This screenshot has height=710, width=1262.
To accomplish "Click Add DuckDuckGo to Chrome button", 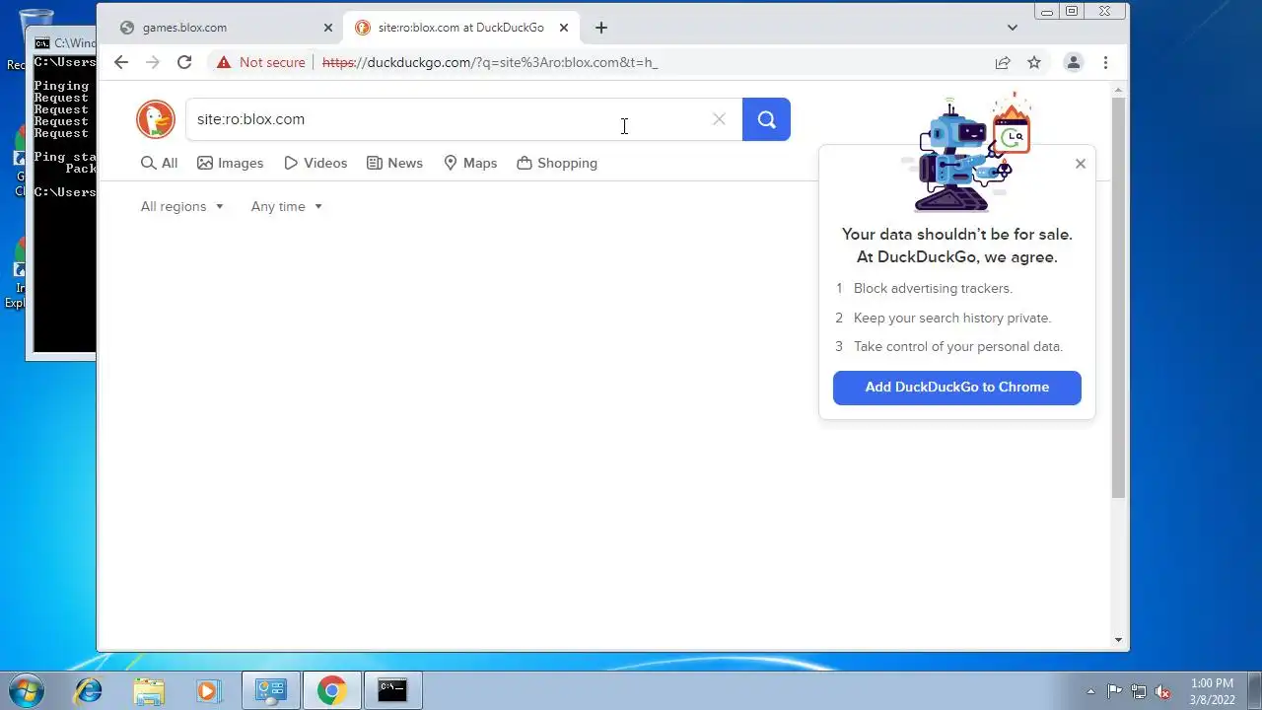I will (957, 388).
